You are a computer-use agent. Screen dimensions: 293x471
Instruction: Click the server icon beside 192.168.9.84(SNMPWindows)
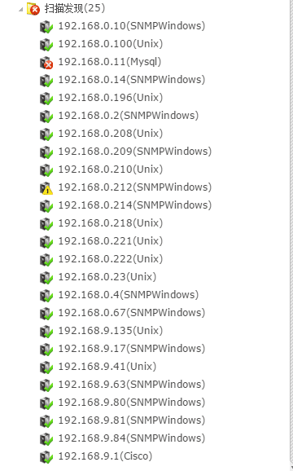(46, 439)
